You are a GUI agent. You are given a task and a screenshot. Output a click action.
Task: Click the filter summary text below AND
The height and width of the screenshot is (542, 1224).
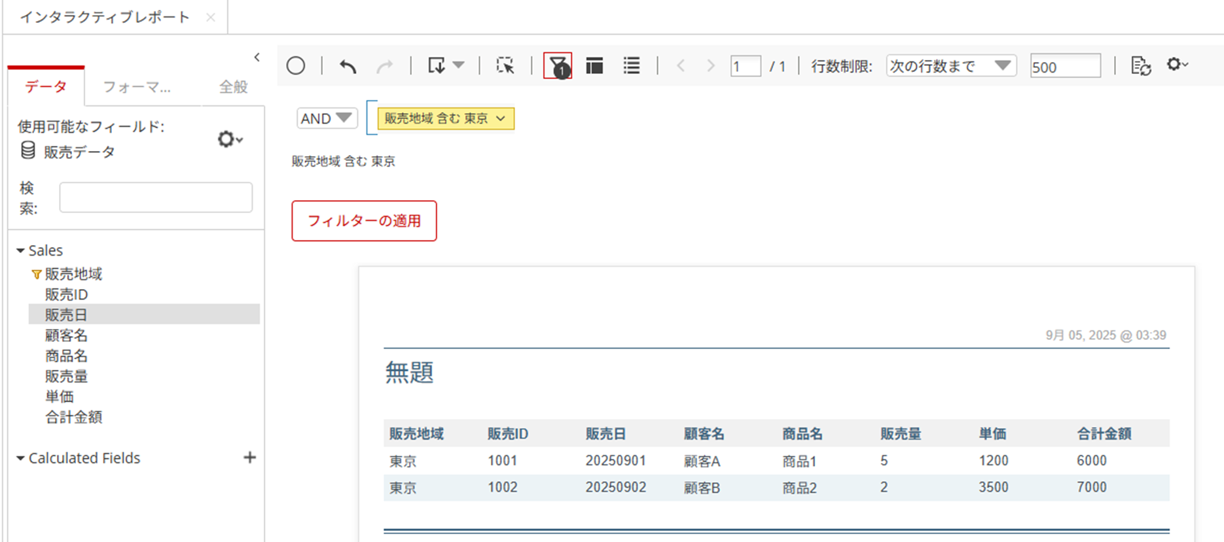click(x=344, y=161)
